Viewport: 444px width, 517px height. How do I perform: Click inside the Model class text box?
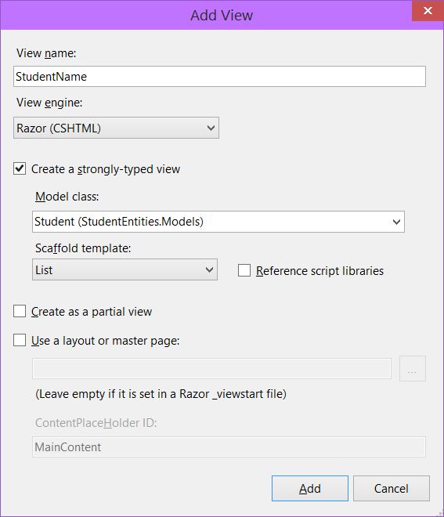(x=211, y=222)
